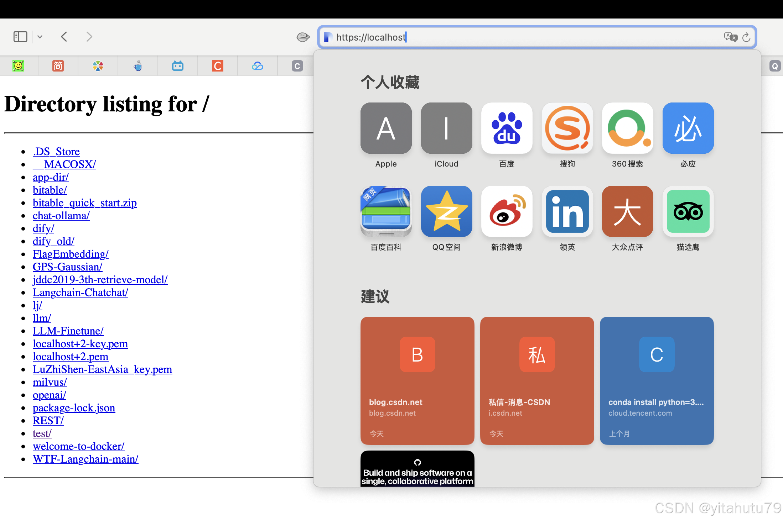Open the 大众点评 favorite
This screenshot has height=521, width=783.
(627, 211)
